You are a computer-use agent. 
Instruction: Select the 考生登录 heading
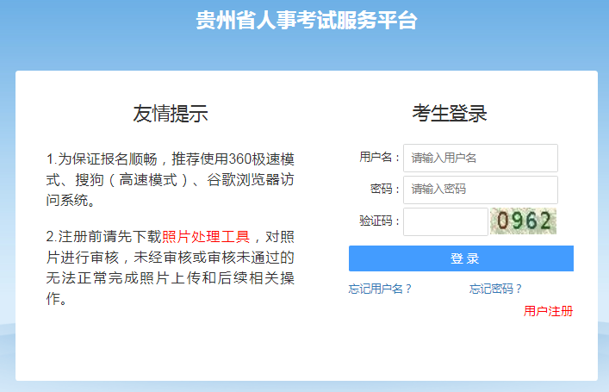(x=449, y=113)
